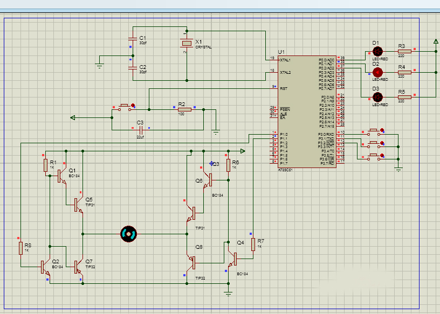The height and width of the screenshot is (314, 440).
Task: Select resistor R7 near Q4
Action: coord(253,244)
